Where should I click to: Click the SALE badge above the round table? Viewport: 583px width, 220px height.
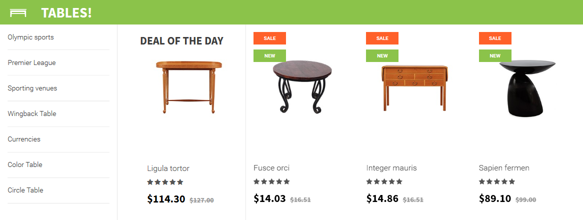click(269, 38)
